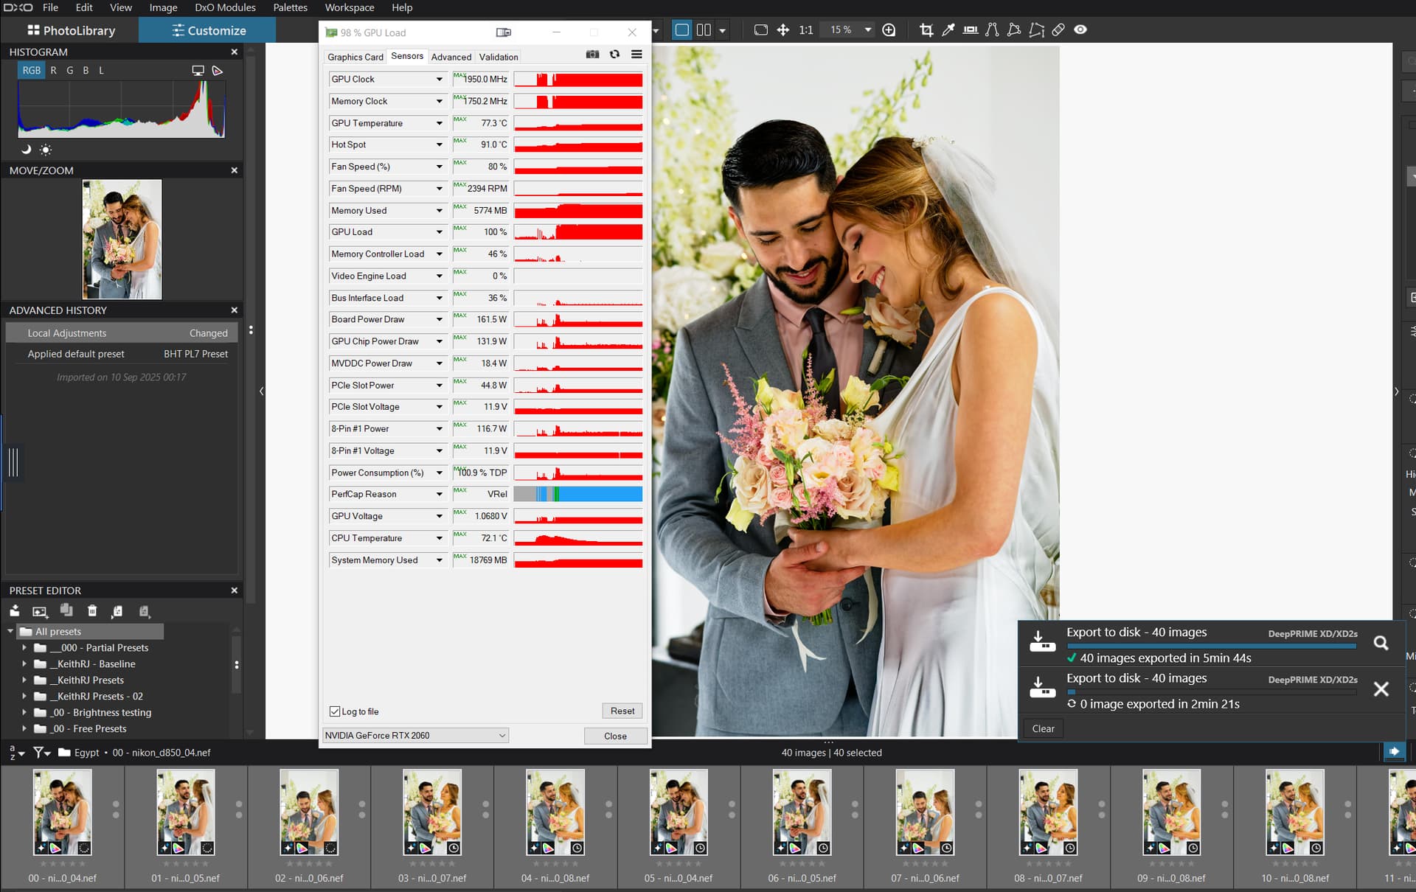Switch to the Advanced tab in GPU-Z

click(x=451, y=57)
